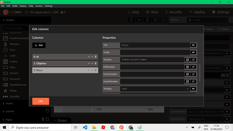Image resolution: width=233 pixels, height=131 pixels.
Task: Open EditTemplate external editor icon
Action: [x=187, y=67]
